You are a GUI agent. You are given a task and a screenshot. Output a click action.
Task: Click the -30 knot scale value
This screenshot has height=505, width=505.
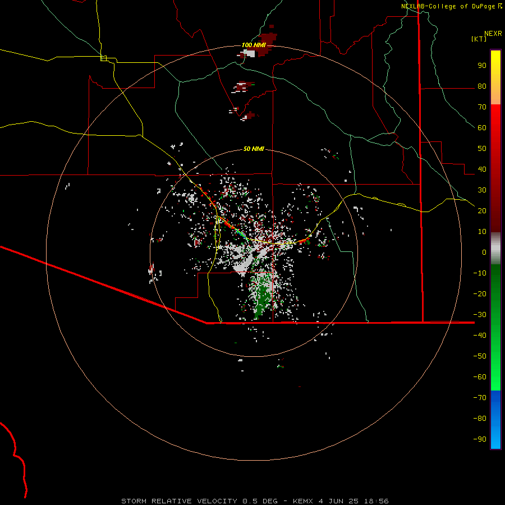click(480, 314)
